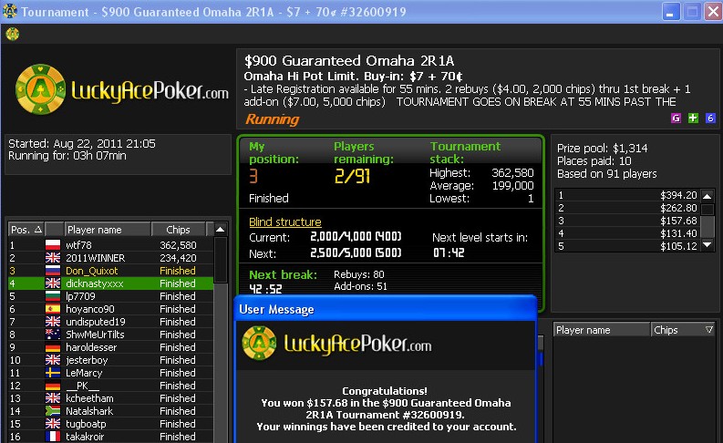Click the blue 6 table-size icon
This screenshot has width=723, height=443.
coord(710,118)
